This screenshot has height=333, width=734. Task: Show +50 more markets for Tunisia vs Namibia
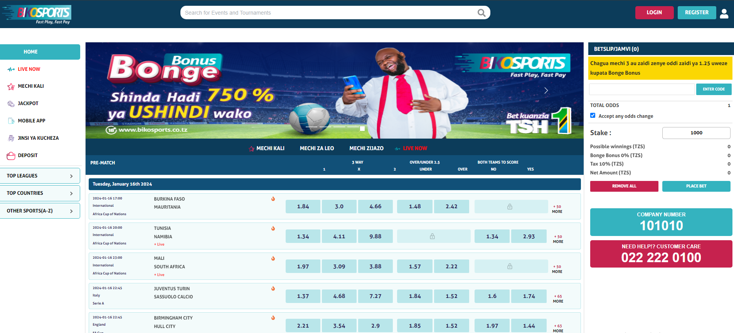[558, 239]
